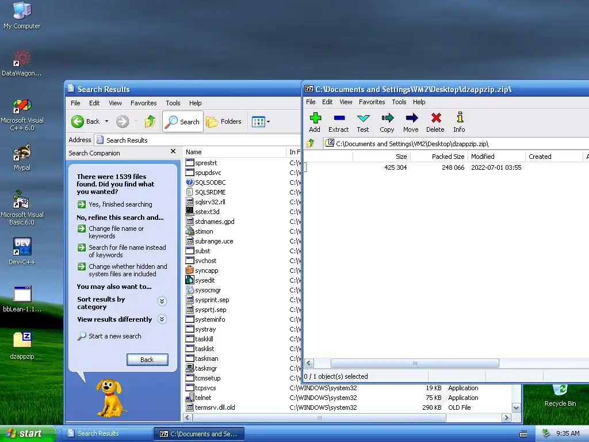
Task: Choose Yes, finished searching
Action: click(115, 204)
